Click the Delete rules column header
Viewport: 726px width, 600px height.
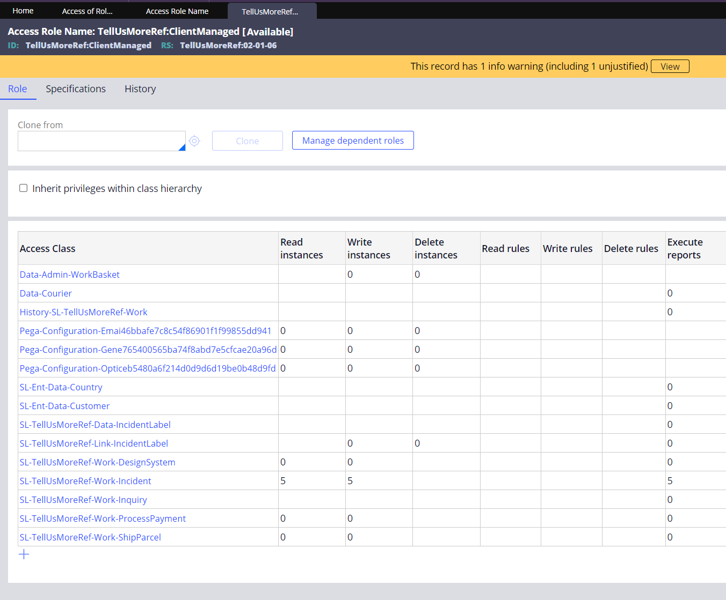(634, 248)
